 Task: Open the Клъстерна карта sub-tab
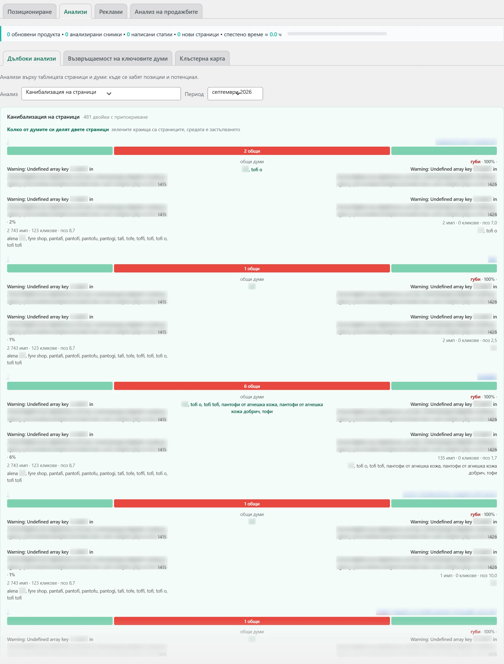point(202,59)
